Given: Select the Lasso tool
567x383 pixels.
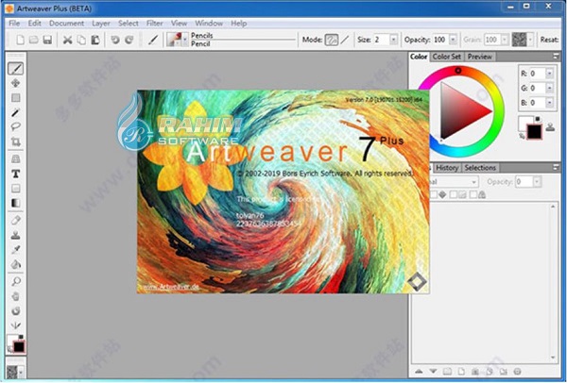Looking at the screenshot, I should pyautogui.click(x=15, y=126).
